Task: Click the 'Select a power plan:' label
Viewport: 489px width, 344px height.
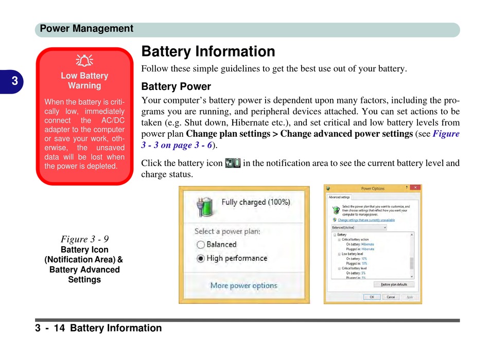Action: click(228, 231)
